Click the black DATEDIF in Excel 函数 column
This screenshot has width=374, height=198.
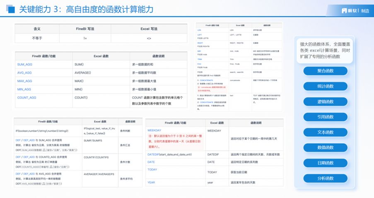click(213, 155)
